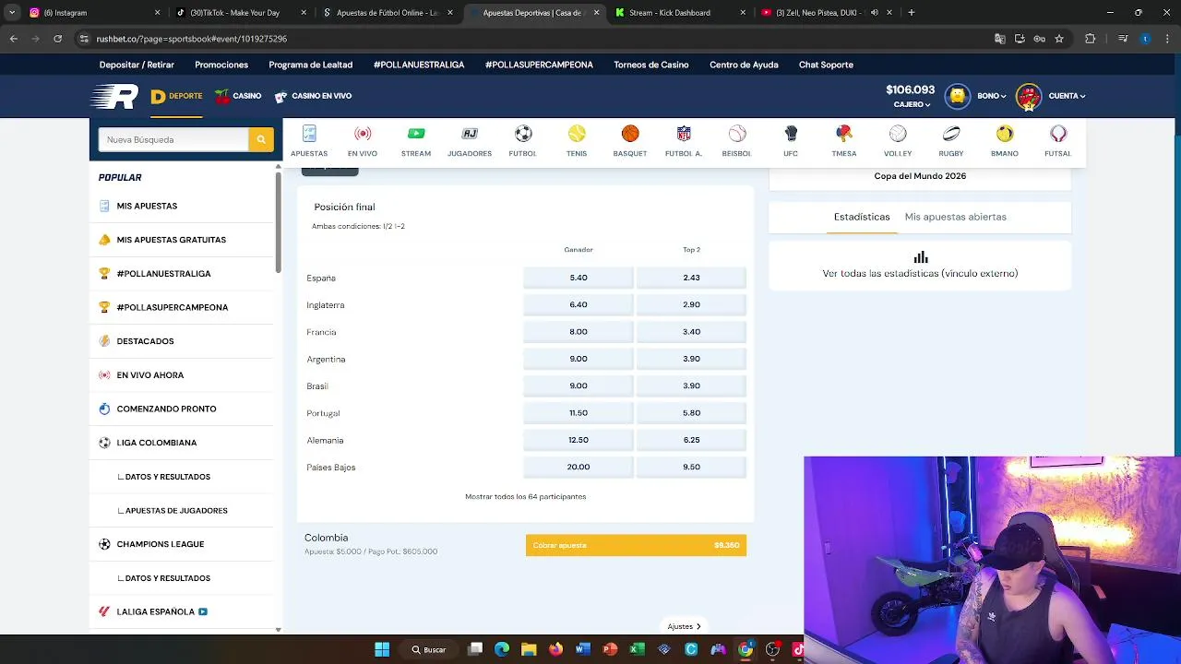Switch to the Instagram browser tab
The height and width of the screenshot is (664, 1181).
pyautogui.click(x=93, y=13)
